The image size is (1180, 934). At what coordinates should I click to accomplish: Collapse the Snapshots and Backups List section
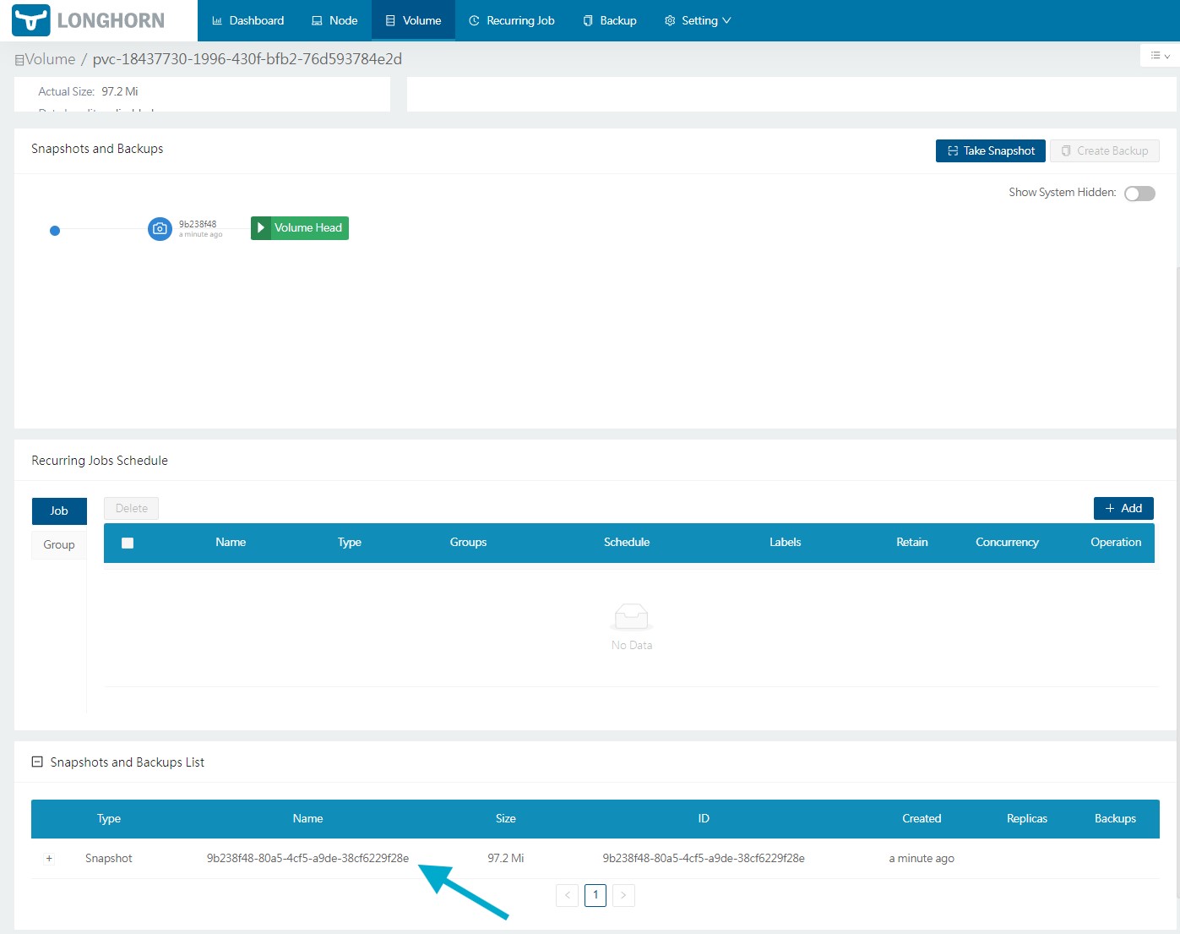(x=36, y=762)
